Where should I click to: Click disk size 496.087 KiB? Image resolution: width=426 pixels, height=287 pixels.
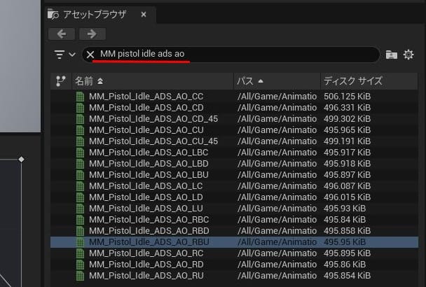[348, 186]
